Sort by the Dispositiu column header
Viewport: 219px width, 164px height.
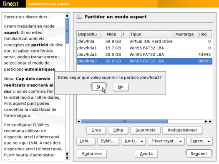coord(88,34)
